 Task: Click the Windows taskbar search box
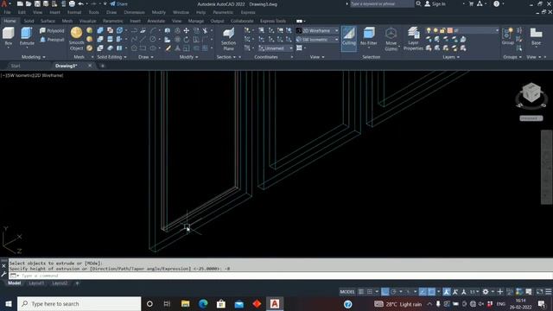tap(79, 303)
